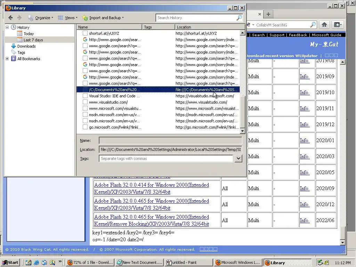Go forward in Library navigation
Screen dimensions: 356x267
pos(19,18)
